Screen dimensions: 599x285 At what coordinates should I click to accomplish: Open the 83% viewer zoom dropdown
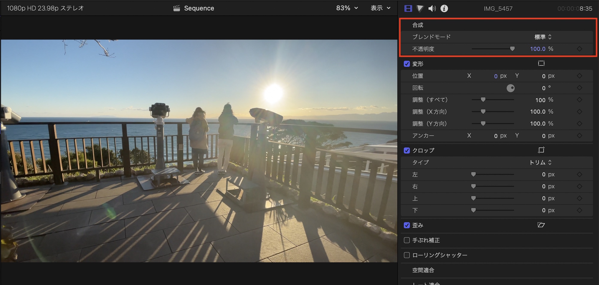point(347,8)
